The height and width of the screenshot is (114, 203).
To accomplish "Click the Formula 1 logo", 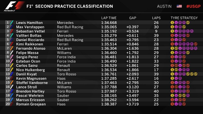I will click(x=14, y=7).
